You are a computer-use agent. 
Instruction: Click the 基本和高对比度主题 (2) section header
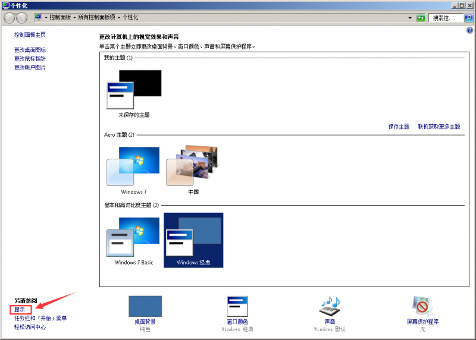click(131, 205)
